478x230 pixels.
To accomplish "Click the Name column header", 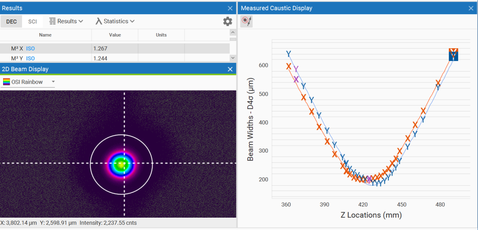I will (45, 35).
